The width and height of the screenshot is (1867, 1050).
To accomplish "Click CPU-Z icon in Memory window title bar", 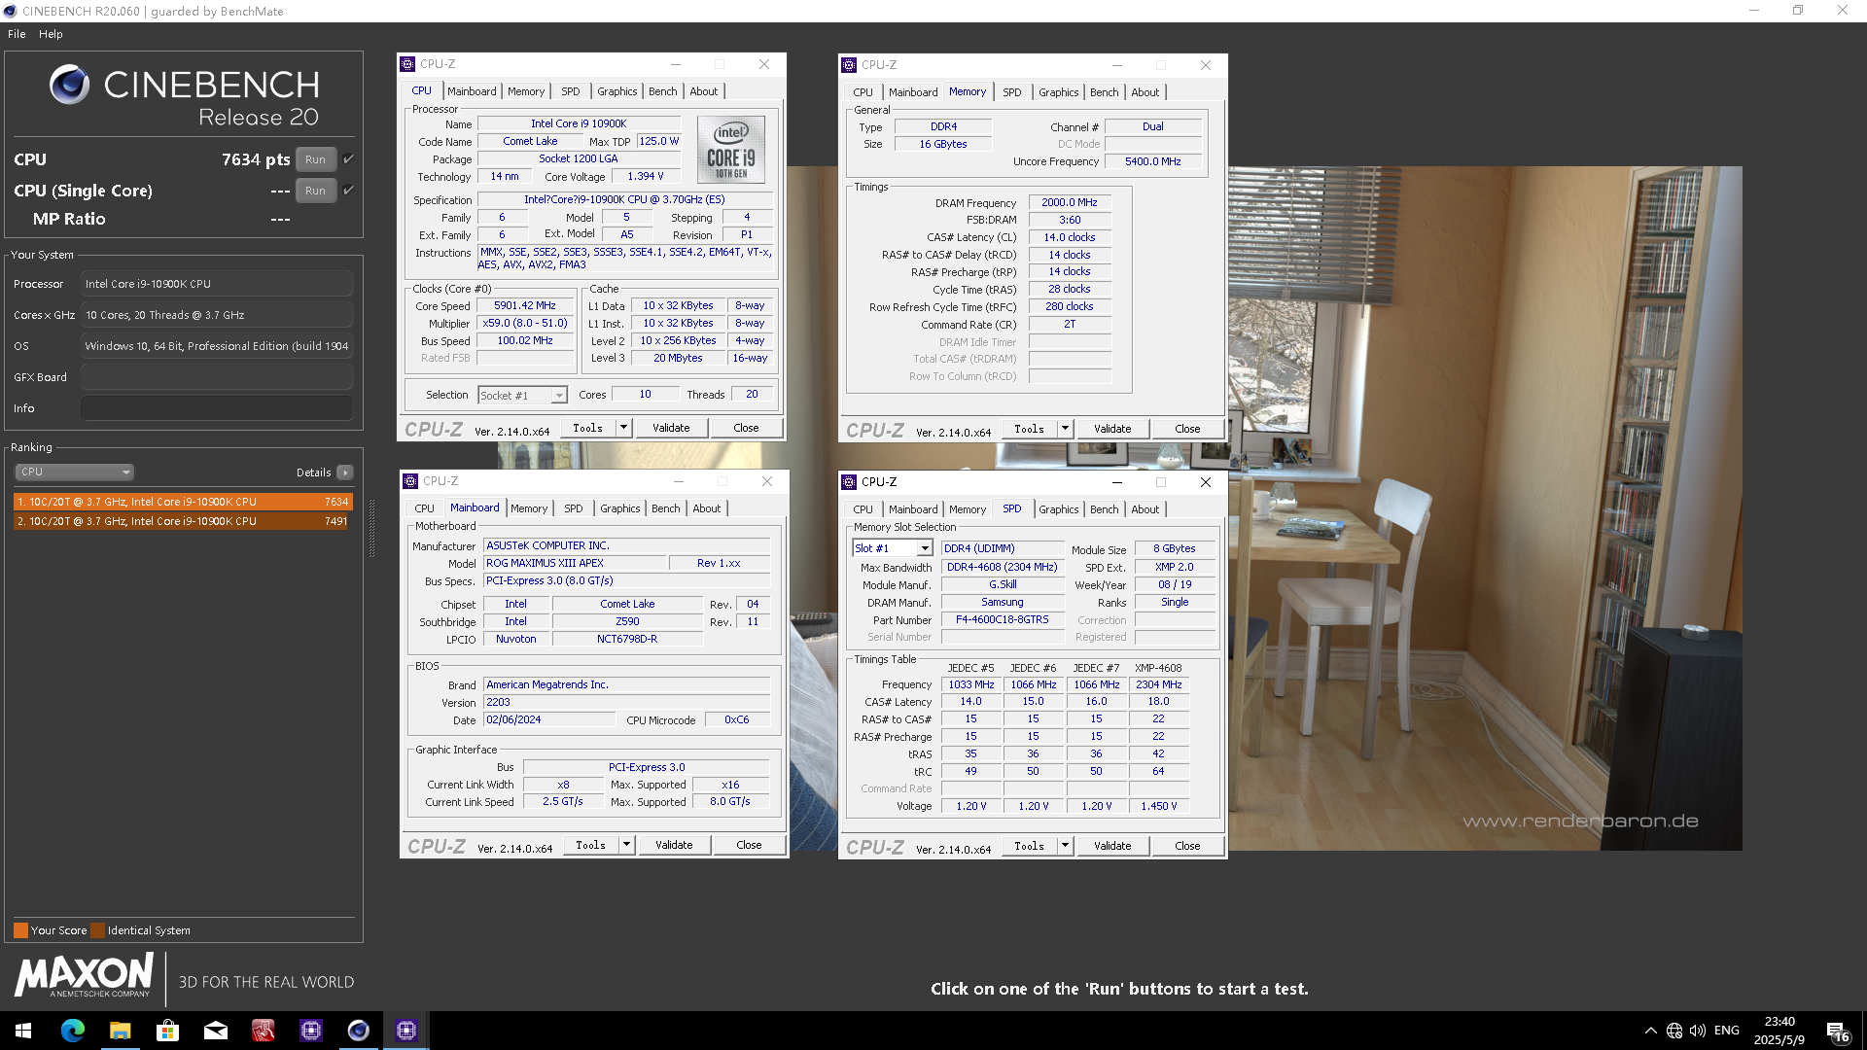I will pyautogui.click(x=850, y=65).
